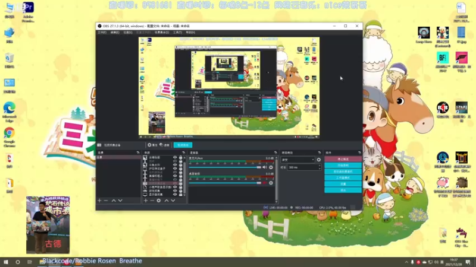Click the 开始录制 start recording button
This screenshot has height=267, width=476.
pos(343,166)
